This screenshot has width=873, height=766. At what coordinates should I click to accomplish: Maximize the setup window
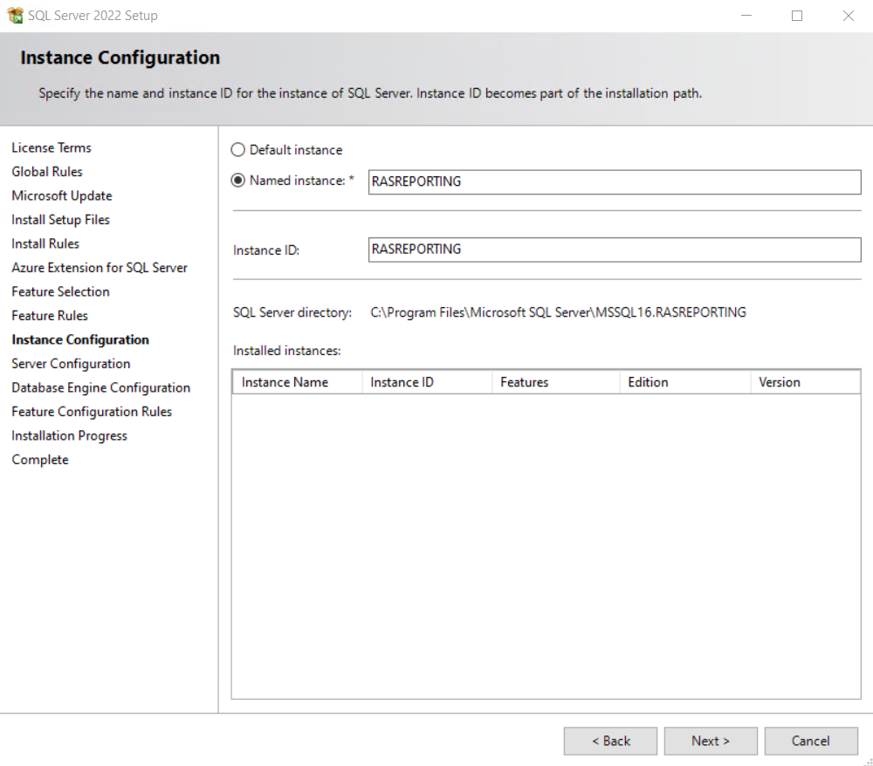797,16
